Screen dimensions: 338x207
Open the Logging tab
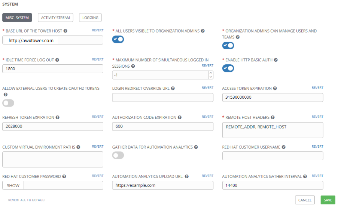90,18
